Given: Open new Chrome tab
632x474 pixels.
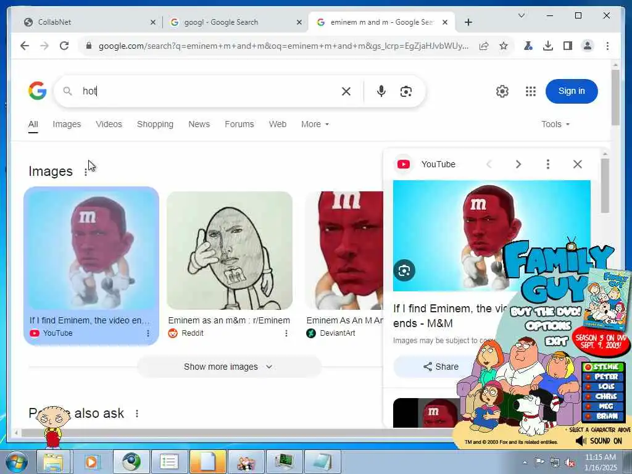Looking at the screenshot, I should (468, 22).
